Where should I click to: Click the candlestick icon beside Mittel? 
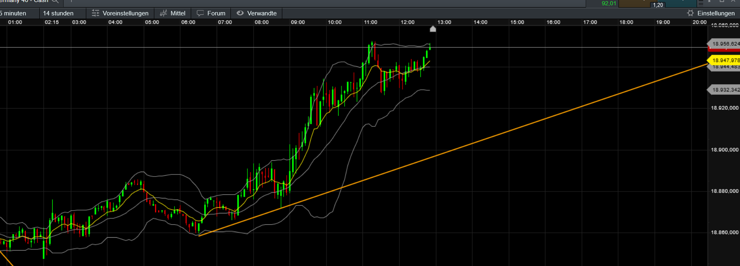pos(164,13)
